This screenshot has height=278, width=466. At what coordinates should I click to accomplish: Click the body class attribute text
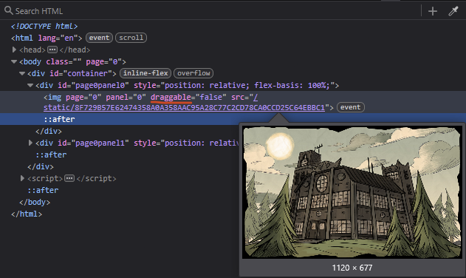coord(64,61)
